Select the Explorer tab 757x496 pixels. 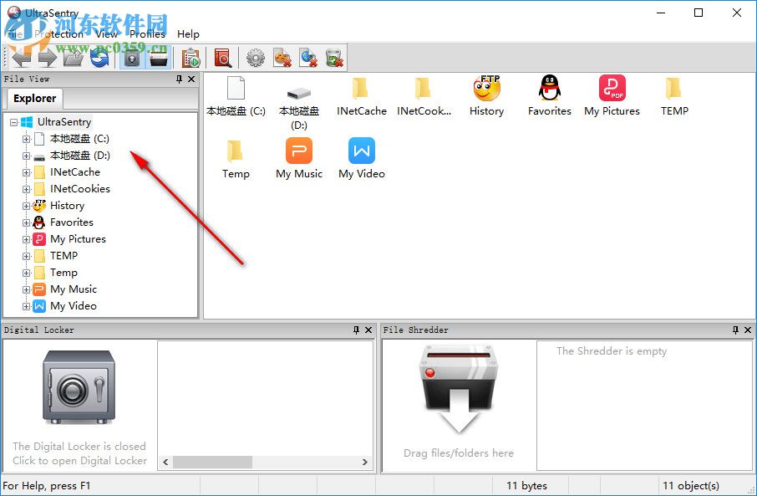(x=34, y=98)
